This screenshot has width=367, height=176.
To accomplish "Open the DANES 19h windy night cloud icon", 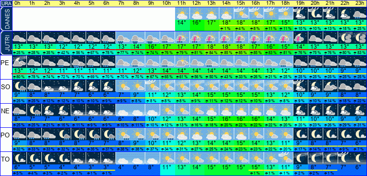I will [301, 14].
